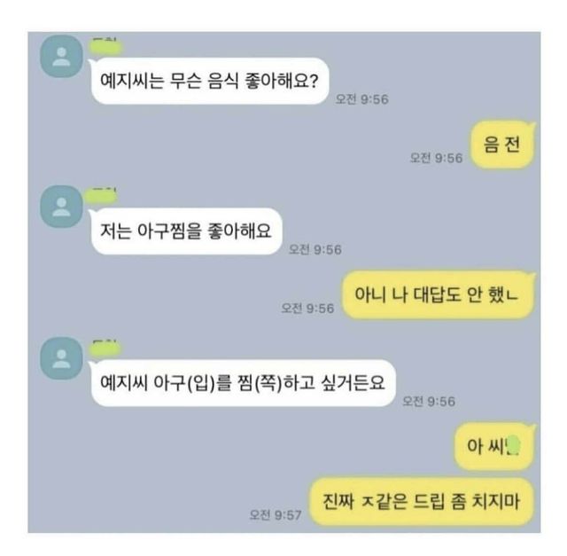Image resolution: width=567 pixels, height=556 pixels.
Task: Click the timestamp after '하고 싶거든요' bubble
Action: coord(429,401)
